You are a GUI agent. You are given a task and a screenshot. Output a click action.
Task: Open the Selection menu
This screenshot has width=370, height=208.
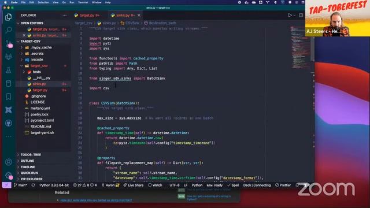pyautogui.click(x=43, y=2)
